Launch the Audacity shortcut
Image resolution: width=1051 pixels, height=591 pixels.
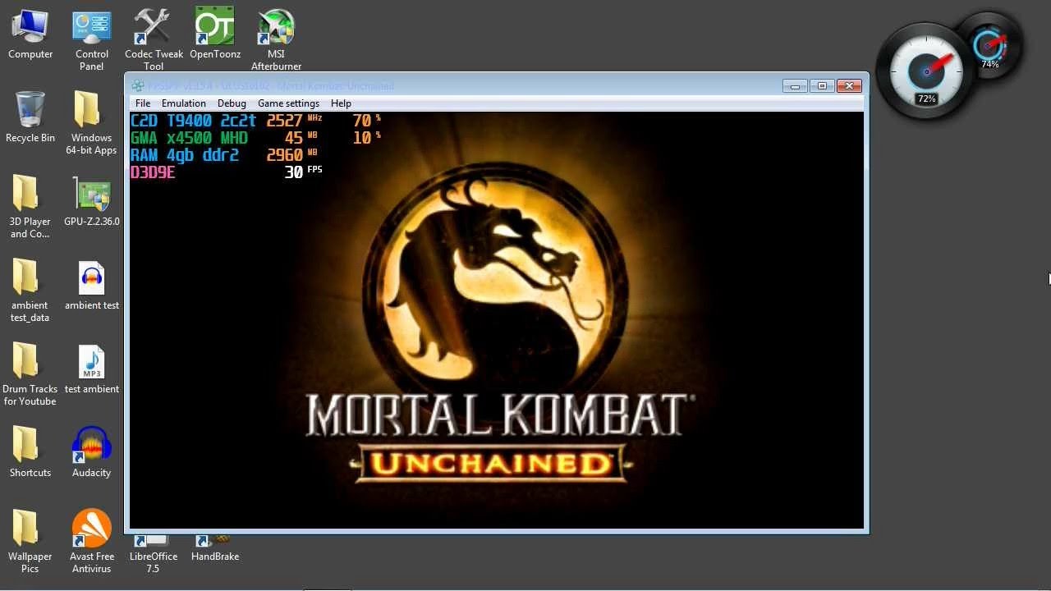tap(92, 452)
